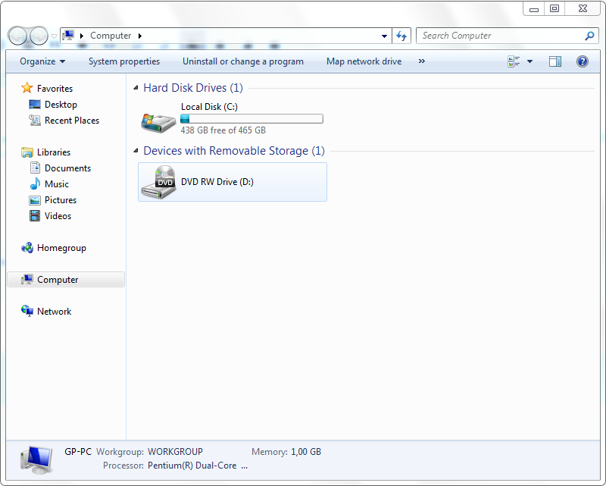The image size is (606, 486).
Task: Select the DVD RW Drive (D:) icon
Action: click(158, 183)
